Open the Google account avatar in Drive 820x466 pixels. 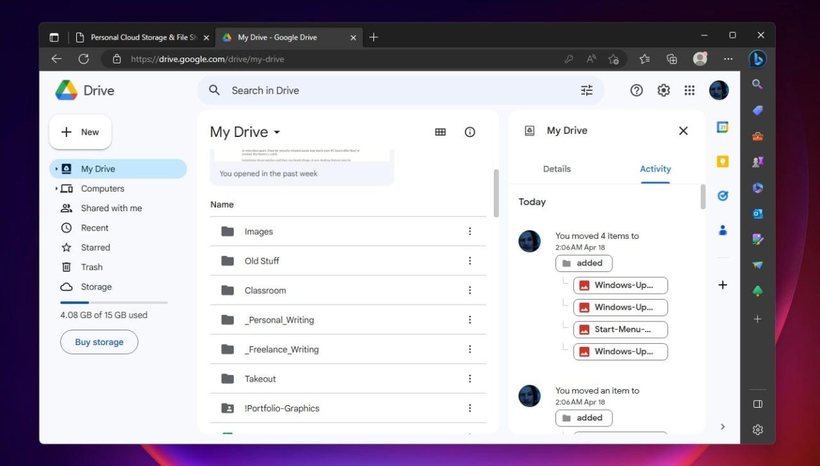719,90
